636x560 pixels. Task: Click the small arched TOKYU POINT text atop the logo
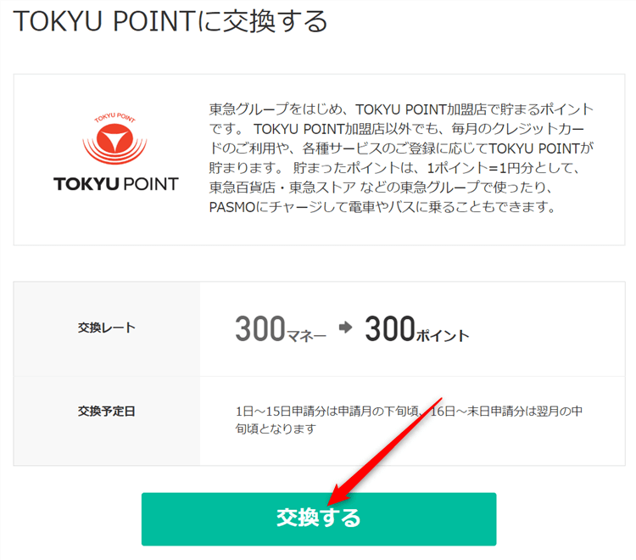point(115,116)
